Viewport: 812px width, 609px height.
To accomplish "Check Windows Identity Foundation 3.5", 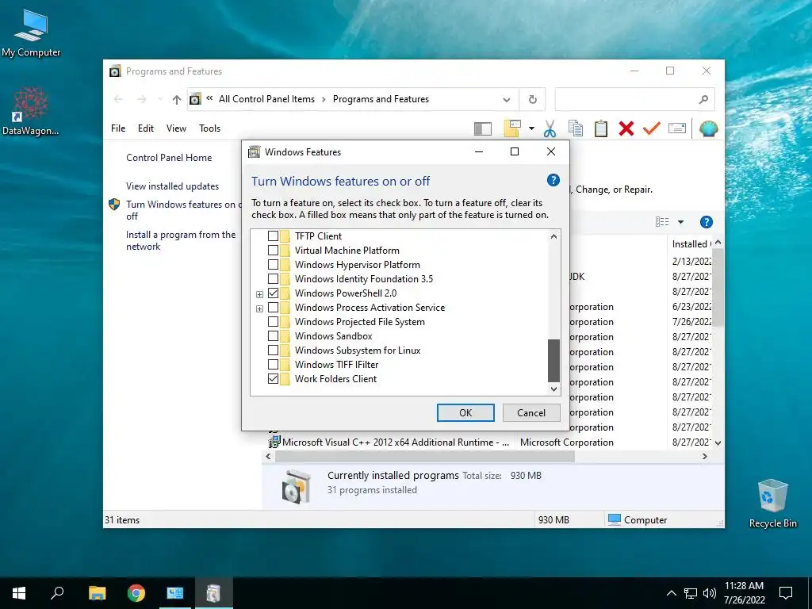I will click(x=273, y=278).
